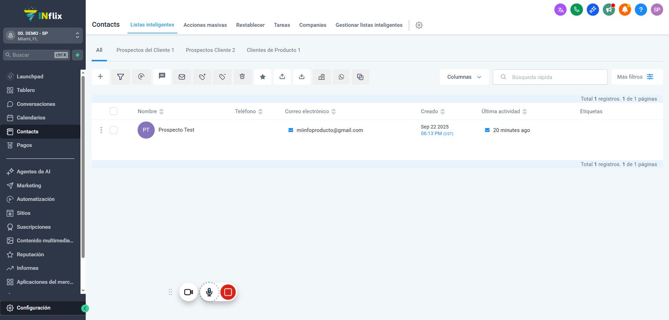
Task: Open the orange notifications bell
Action: (x=625, y=10)
